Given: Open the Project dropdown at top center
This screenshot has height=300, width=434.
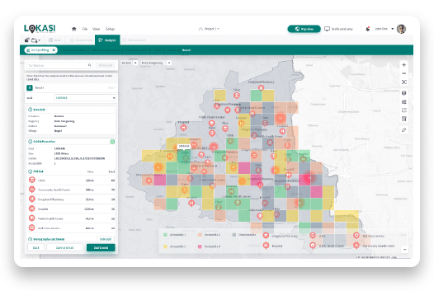Looking at the screenshot, I should [209, 29].
